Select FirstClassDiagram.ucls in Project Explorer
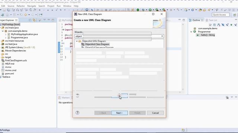 pos(16,61)
